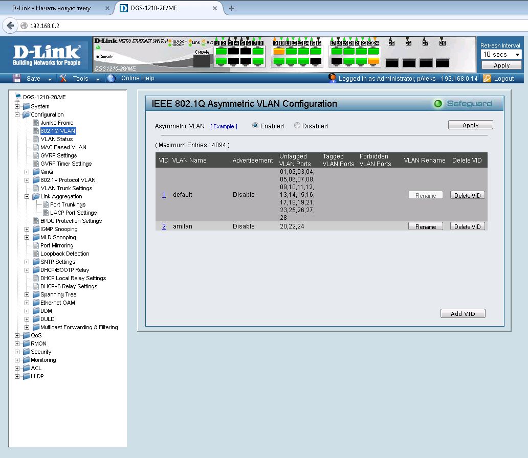
Task: Open the Refresh Interval dropdown
Action: point(501,54)
